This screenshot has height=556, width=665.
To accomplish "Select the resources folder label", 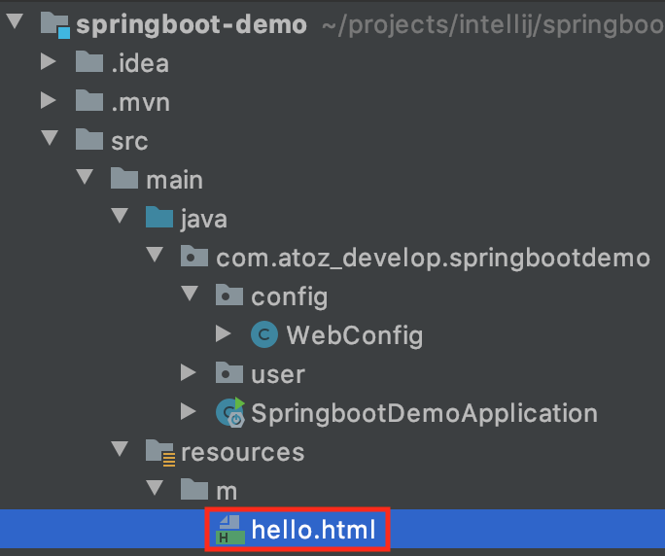I will pos(243,453).
